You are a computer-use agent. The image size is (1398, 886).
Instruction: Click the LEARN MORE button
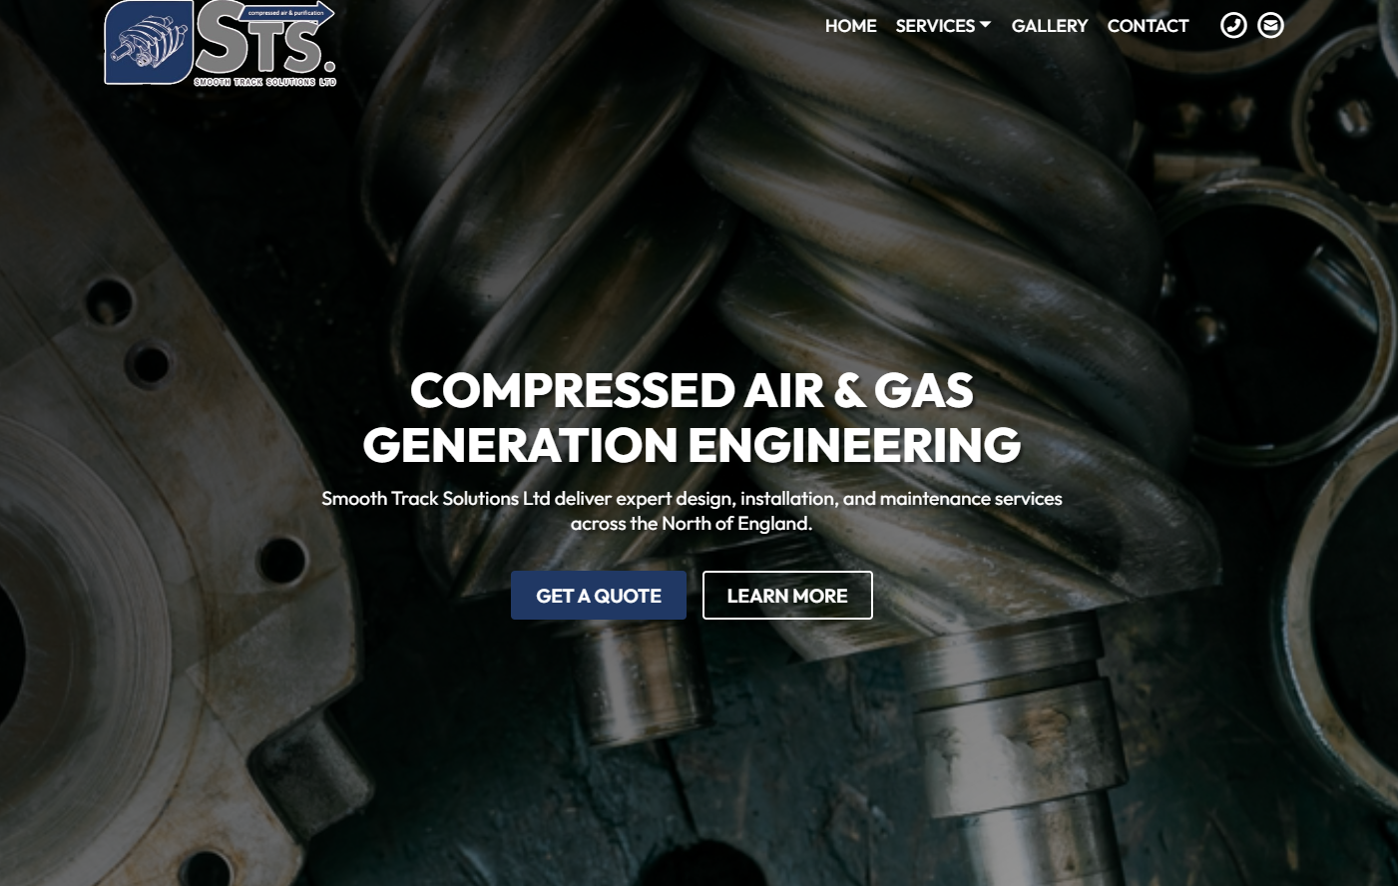coord(787,596)
